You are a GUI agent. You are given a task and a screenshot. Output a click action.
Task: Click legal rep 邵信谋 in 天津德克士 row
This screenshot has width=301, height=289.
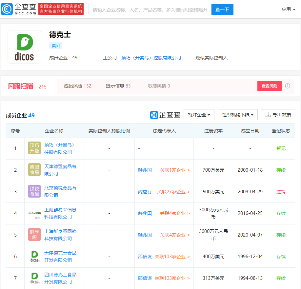coord(145,257)
